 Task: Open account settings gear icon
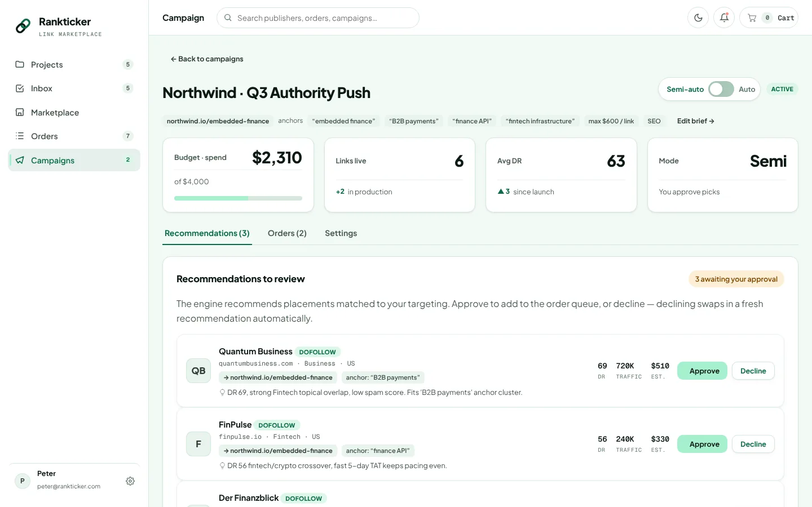(x=130, y=481)
